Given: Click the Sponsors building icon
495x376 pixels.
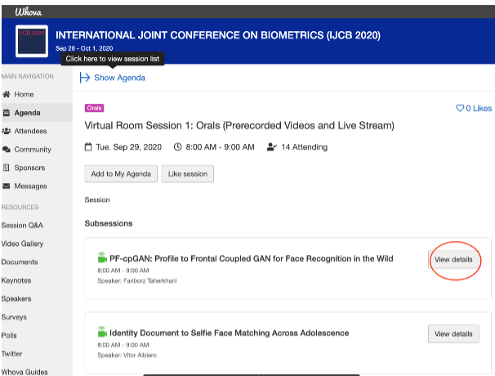Looking at the screenshot, I should [x=7, y=168].
